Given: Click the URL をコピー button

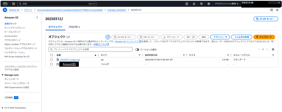Looking at the screenshot, I should pyautogui.click(x=148, y=37).
